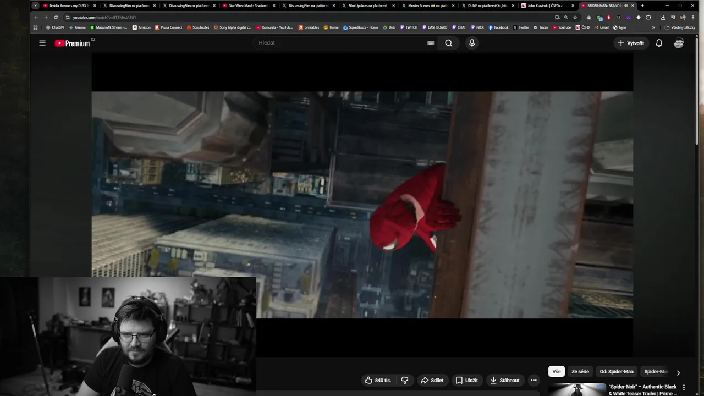This screenshot has width=704, height=396.
Task: Open the Chrome three-dot menu
Action: [693, 17]
